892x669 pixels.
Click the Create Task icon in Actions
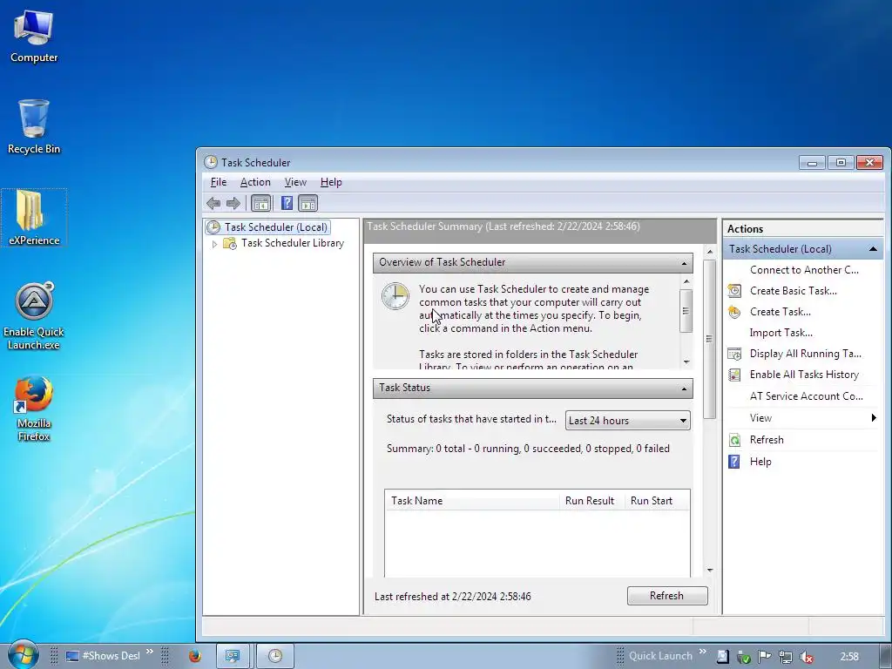tap(734, 312)
